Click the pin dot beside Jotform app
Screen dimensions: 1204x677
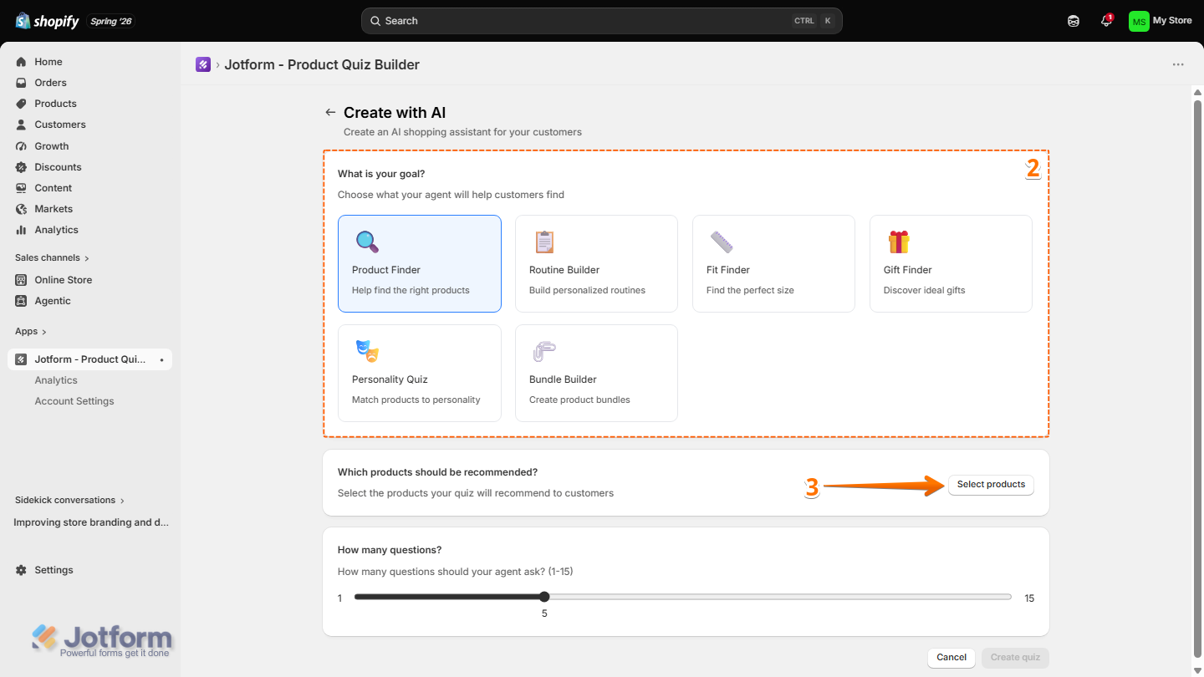[x=161, y=359]
